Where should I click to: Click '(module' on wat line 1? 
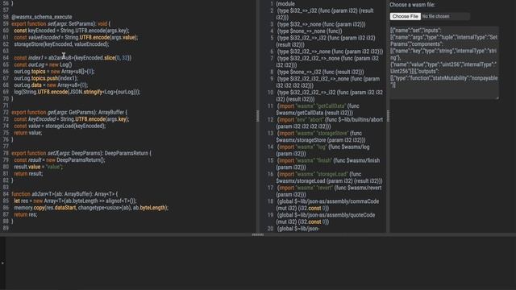285,4
